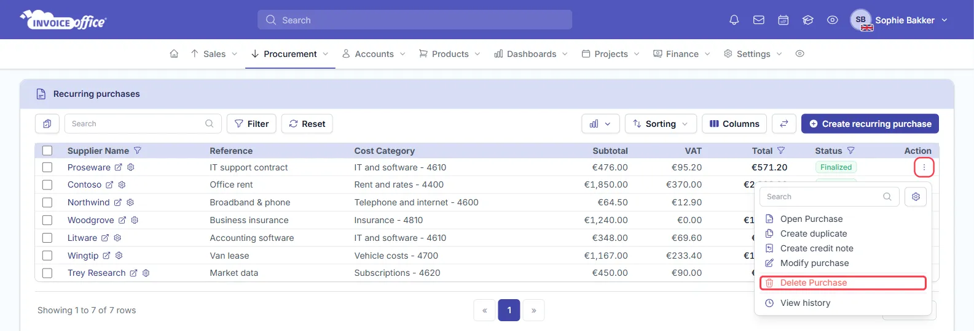Expand the Finance menu
Screen dimensions: 974x331
[681, 54]
